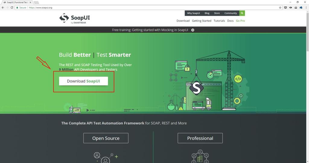Click the Free training Mocking banner text
Viewport: 309px width, 163px height.
pyautogui.click(x=150, y=30)
